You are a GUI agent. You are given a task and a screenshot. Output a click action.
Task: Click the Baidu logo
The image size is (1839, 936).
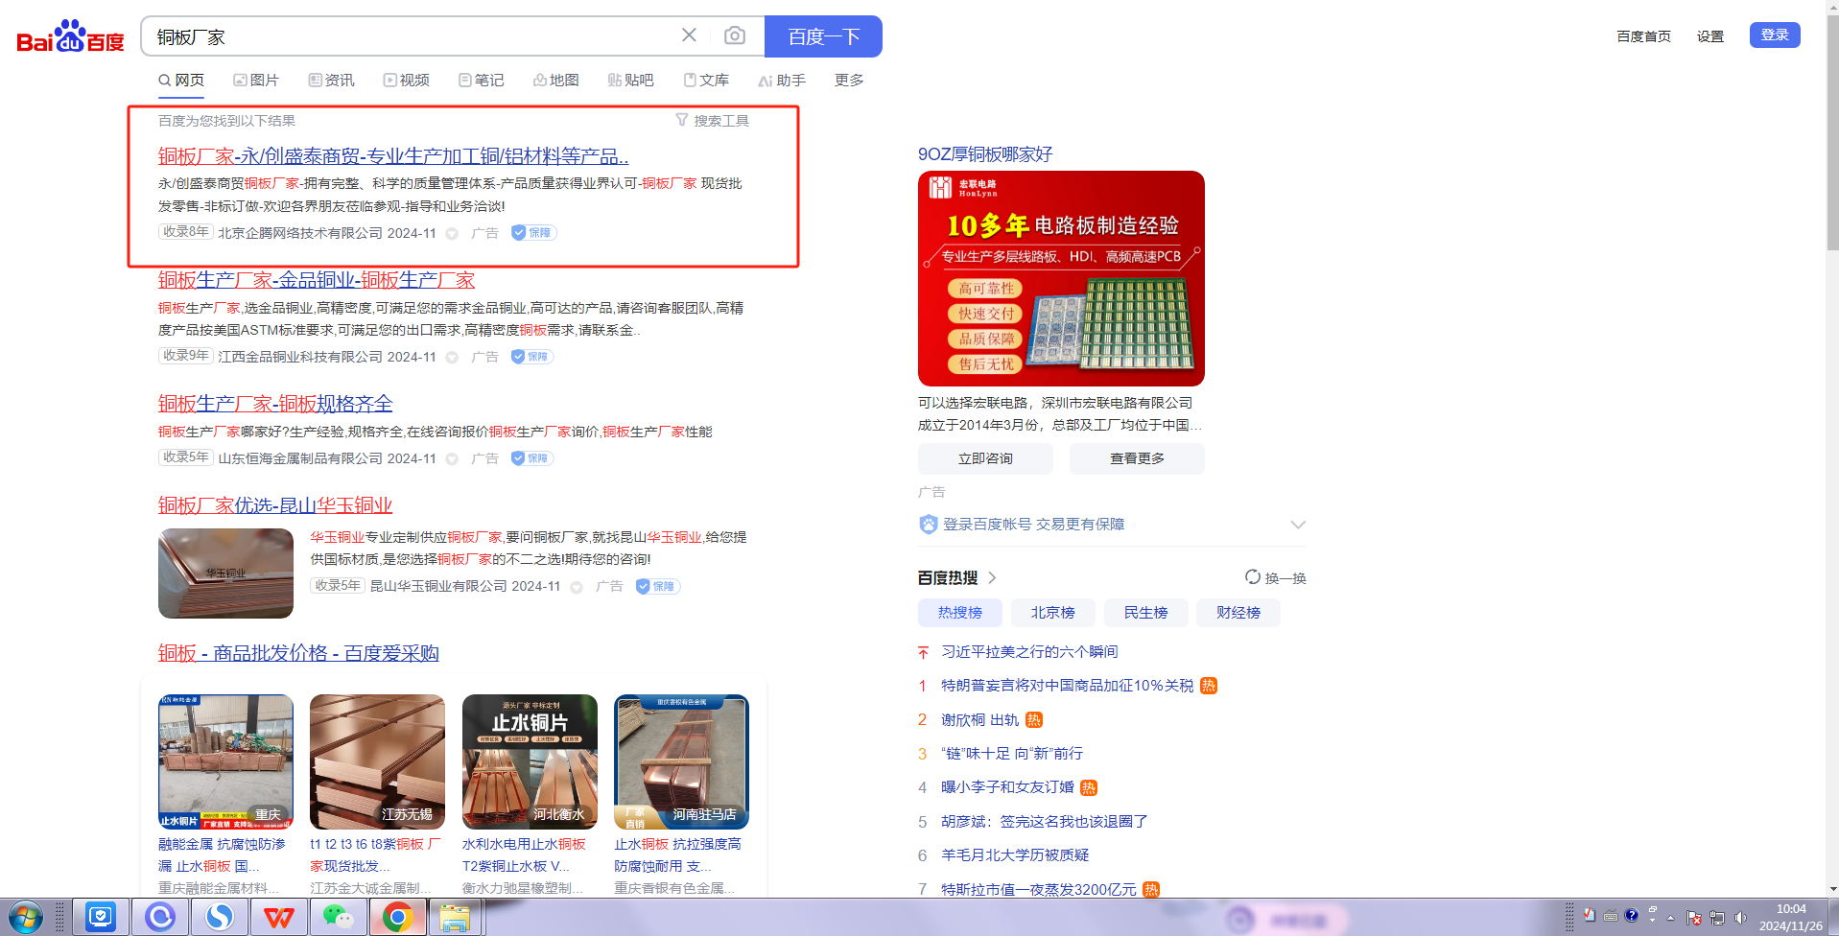(70, 36)
